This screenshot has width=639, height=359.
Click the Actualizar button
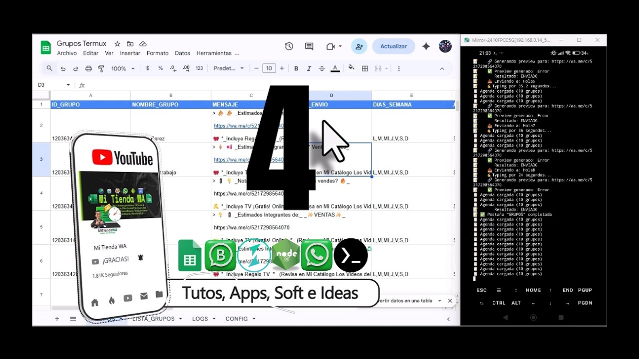pos(393,46)
